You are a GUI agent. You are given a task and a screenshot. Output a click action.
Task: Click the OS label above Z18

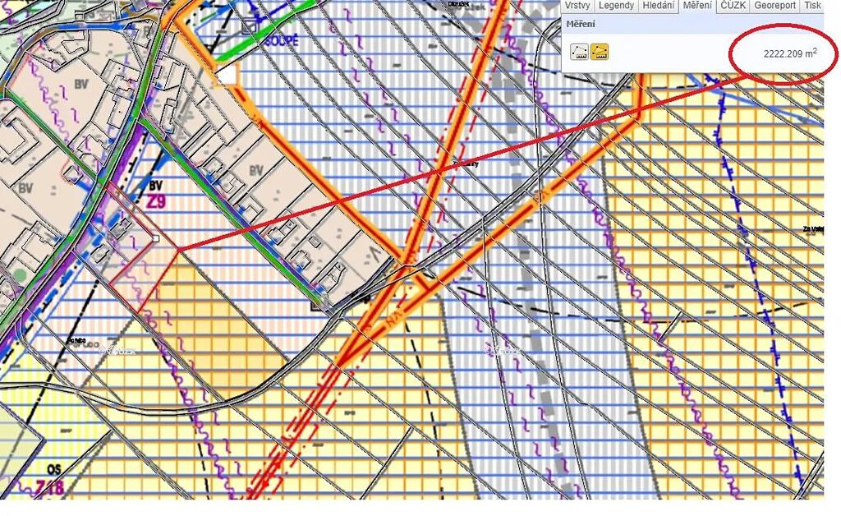pos(54,469)
